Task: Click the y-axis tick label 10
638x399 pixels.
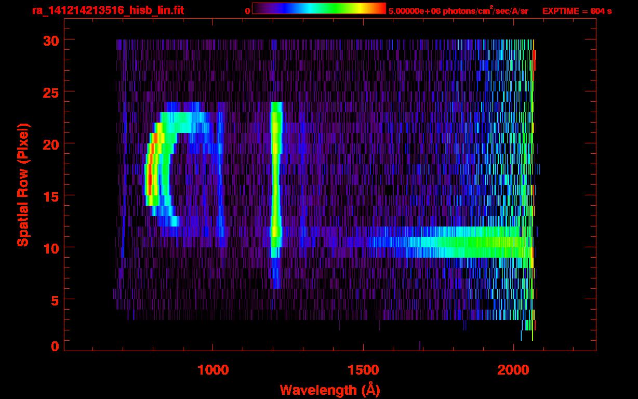Action: tap(51, 248)
